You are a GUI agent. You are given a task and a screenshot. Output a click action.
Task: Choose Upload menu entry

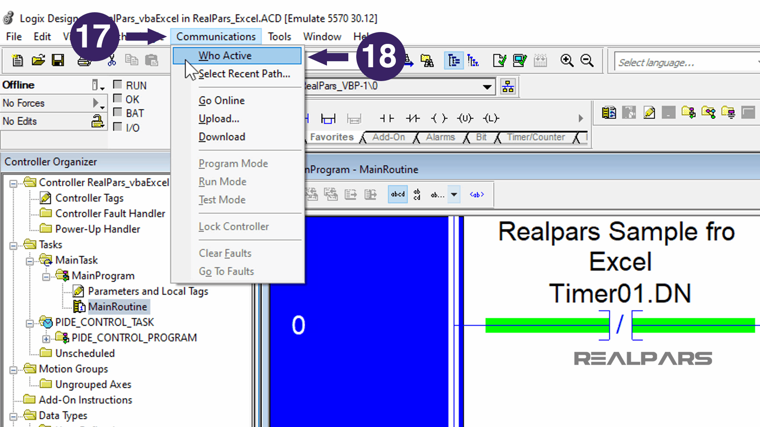coord(237,119)
